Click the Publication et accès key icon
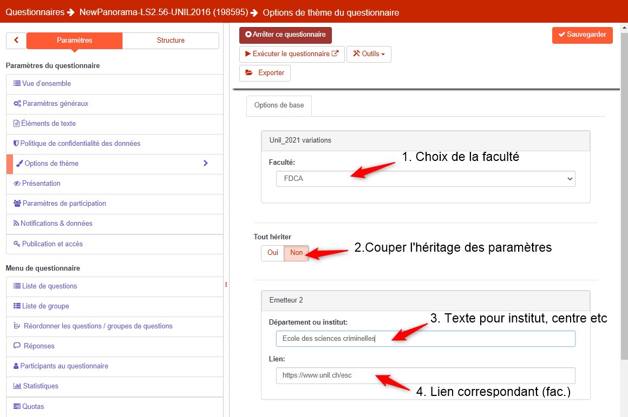The height and width of the screenshot is (417, 628). click(17, 244)
